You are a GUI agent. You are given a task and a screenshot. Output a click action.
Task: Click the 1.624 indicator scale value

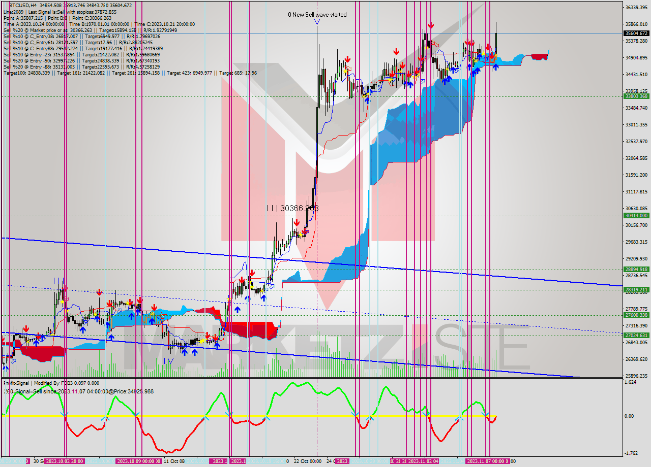(631, 382)
